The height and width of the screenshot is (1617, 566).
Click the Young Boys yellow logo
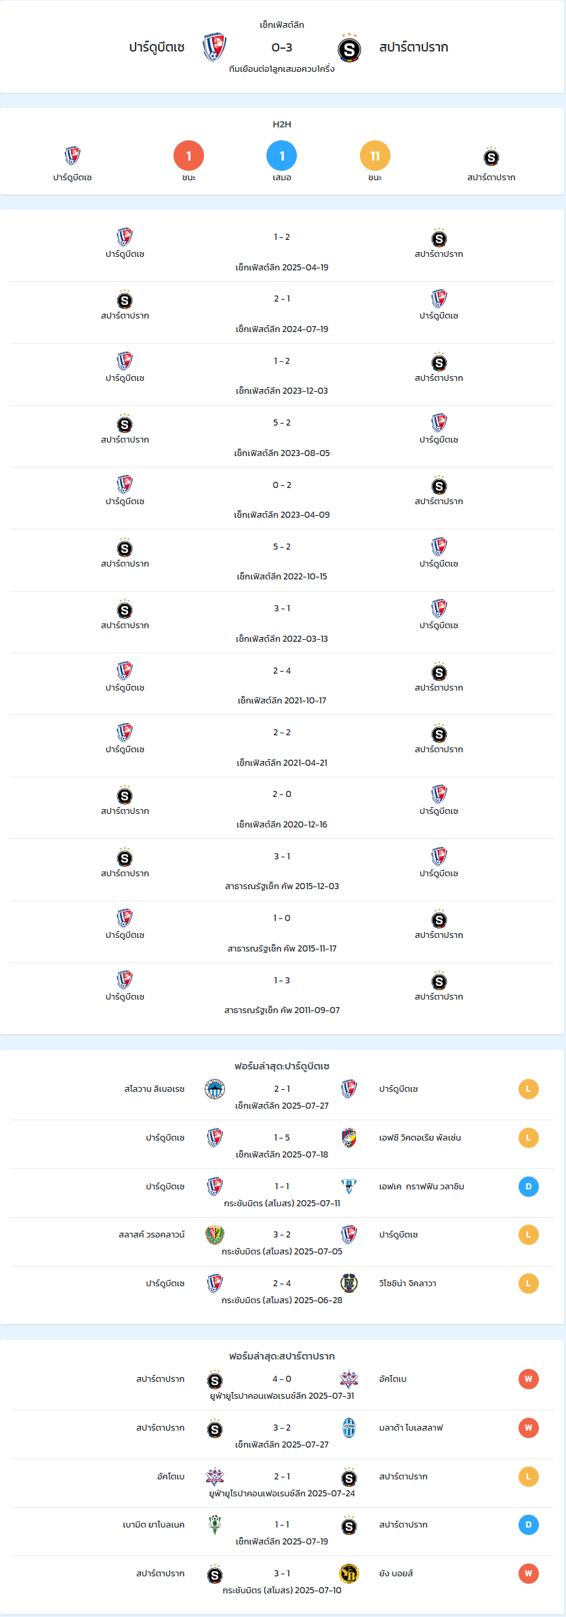[349, 1574]
